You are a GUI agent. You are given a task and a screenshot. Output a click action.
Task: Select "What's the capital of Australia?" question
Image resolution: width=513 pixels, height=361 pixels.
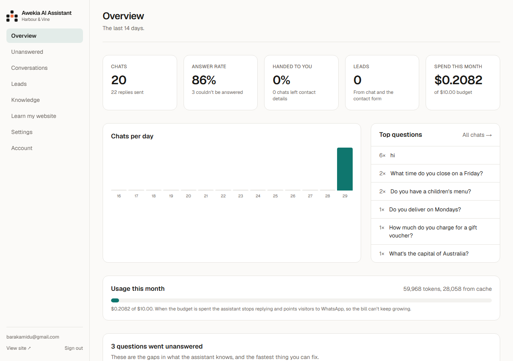(x=435, y=254)
